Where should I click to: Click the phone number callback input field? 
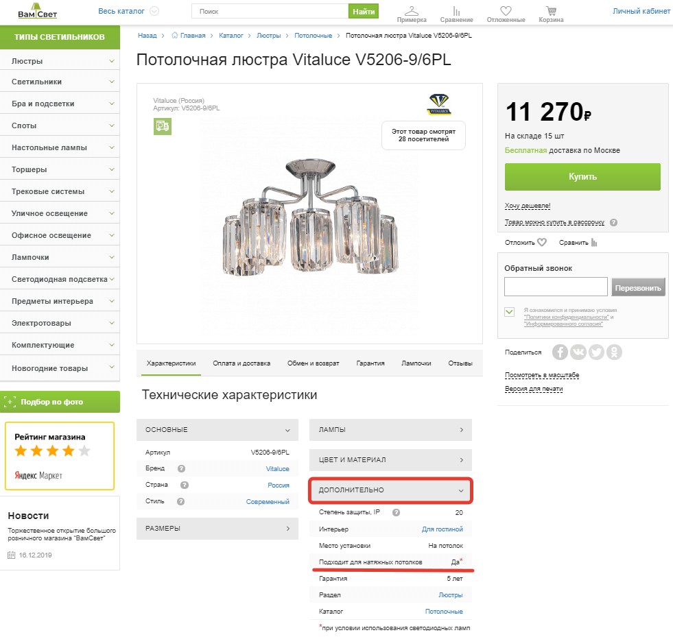tap(556, 287)
